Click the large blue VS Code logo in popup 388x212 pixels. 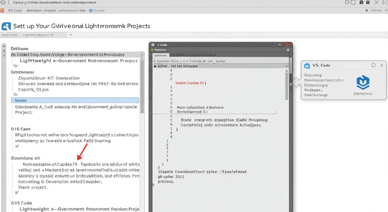[363, 82]
